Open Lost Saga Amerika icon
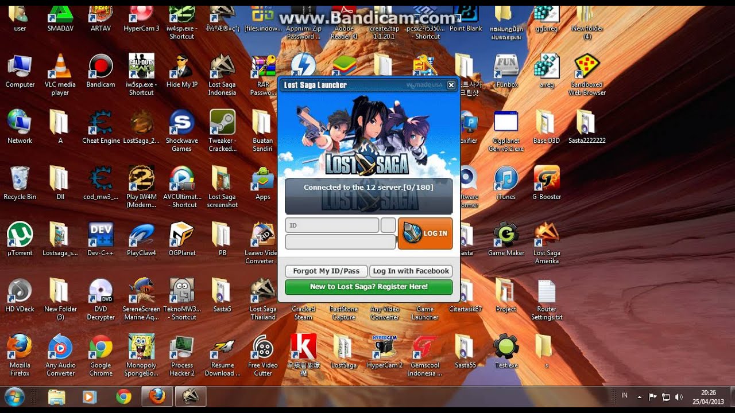 547,244
